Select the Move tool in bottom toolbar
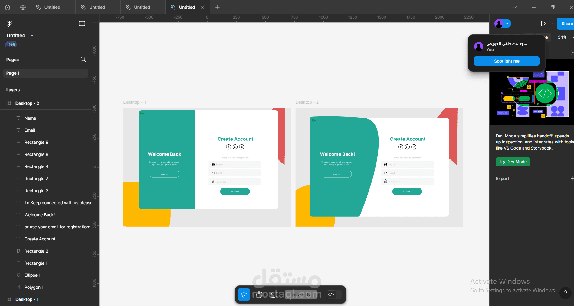Screen dimensions: 574x306 click(244, 295)
